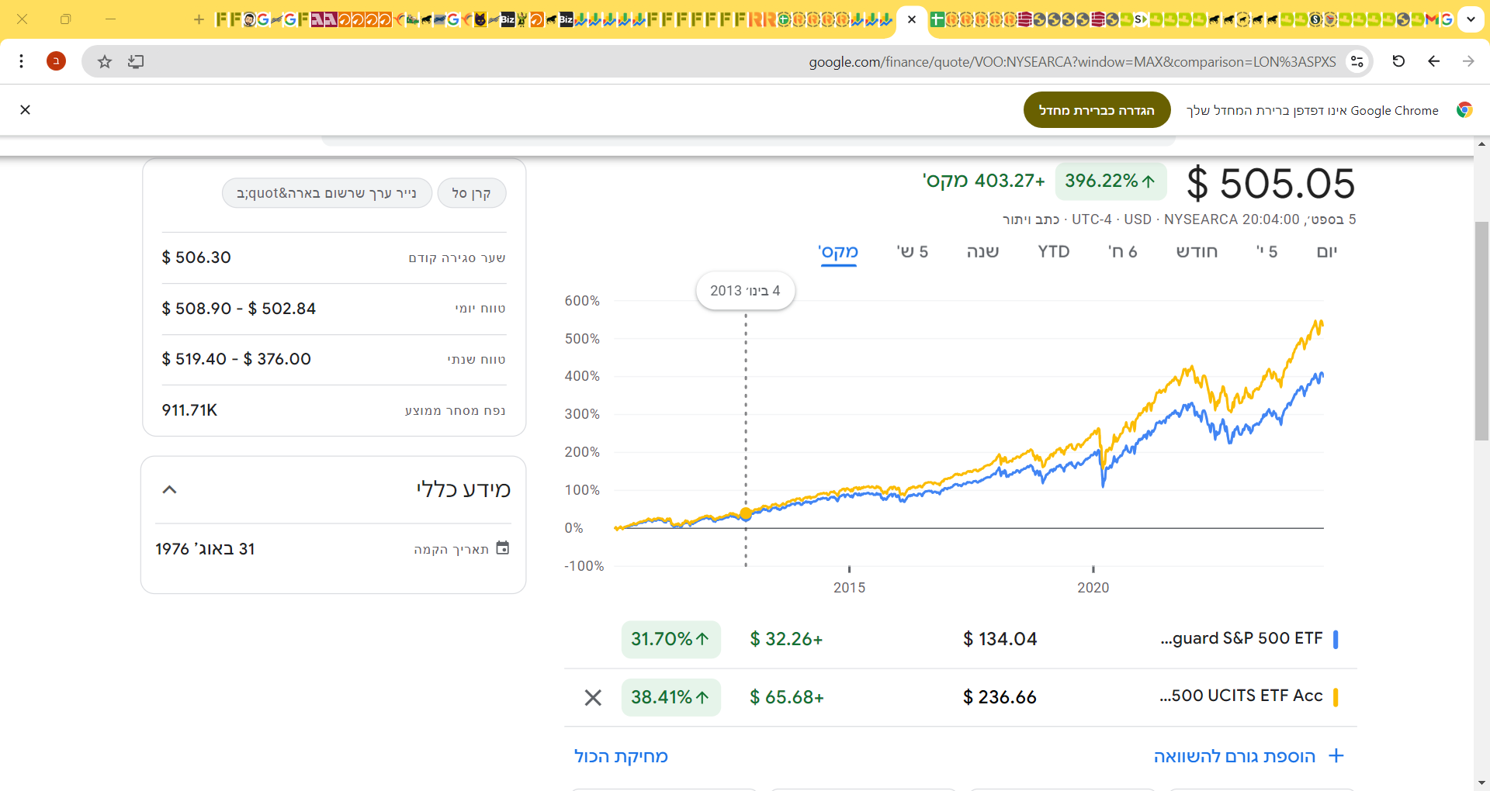Viewport: 1490px width, 791px height.
Task: Open the Chrome three-dot menu
Action: (22, 61)
